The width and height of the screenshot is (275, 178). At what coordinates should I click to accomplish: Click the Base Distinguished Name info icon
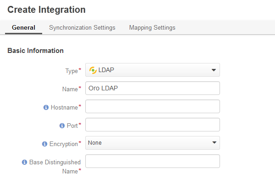[x=24, y=162]
